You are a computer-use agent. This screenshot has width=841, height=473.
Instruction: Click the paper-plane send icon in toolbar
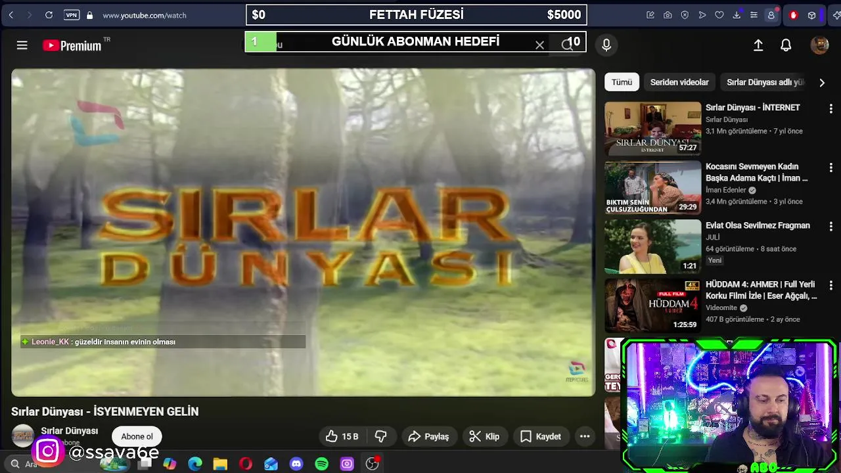pos(702,15)
